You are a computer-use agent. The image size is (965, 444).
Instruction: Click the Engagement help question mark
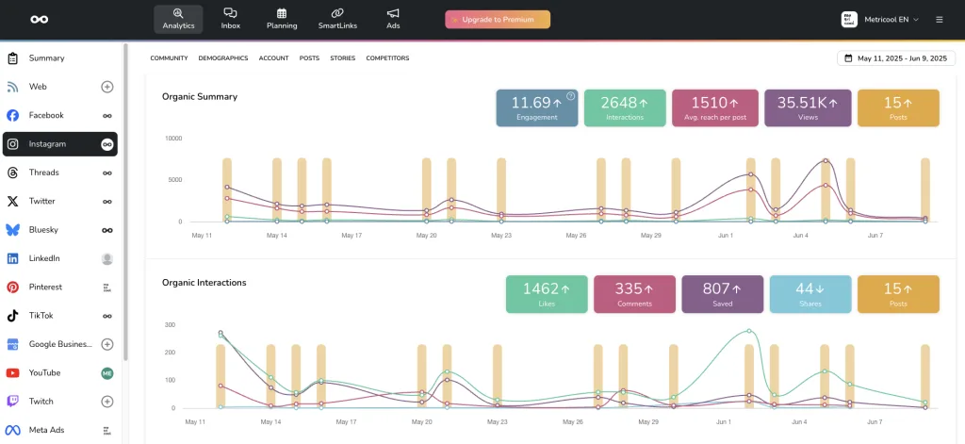(570, 95)
